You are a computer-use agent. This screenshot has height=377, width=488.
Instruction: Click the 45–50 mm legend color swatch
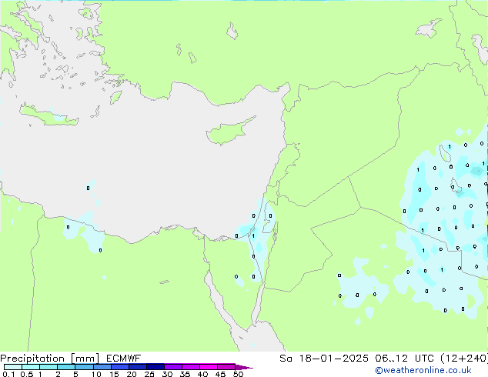226,367
